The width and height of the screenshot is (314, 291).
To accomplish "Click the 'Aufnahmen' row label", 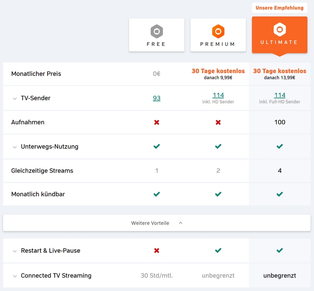I will (x=28, y=122).
